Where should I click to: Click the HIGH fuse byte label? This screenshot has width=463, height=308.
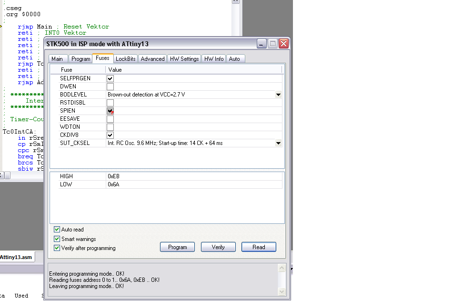66,176
